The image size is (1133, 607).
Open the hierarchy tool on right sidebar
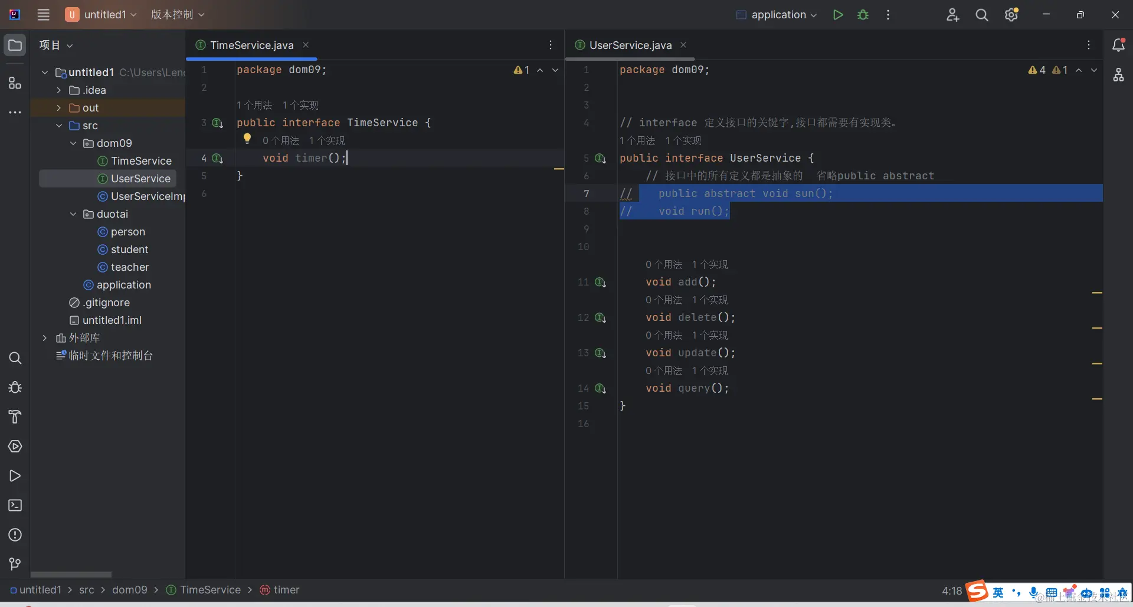coord(1118,75)
